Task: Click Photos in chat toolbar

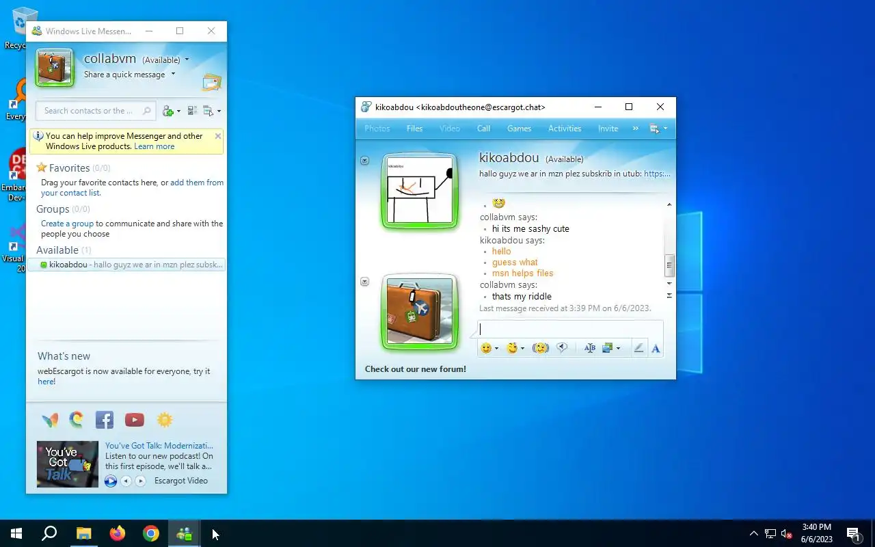Action: (x=377, y=129)
